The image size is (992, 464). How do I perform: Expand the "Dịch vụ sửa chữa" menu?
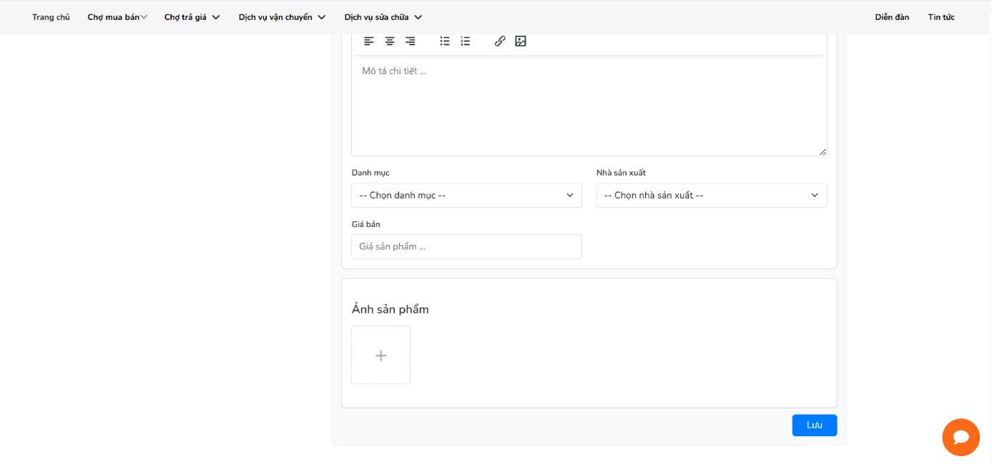(x=383, y=17)
